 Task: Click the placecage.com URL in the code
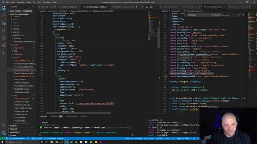click(x=95, y=103)
